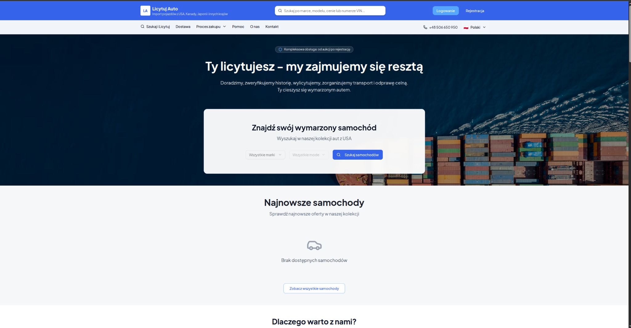Open the Kontakt page
The width and height of the screenshot is (631, 328).
(272, 27)
